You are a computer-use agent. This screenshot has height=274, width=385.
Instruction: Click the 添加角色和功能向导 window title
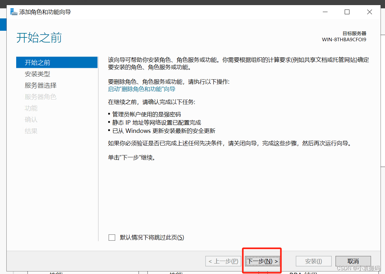45,12
